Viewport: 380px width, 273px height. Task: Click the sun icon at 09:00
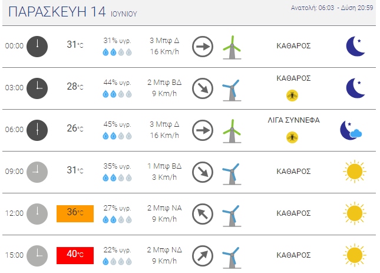pos(354,172)
